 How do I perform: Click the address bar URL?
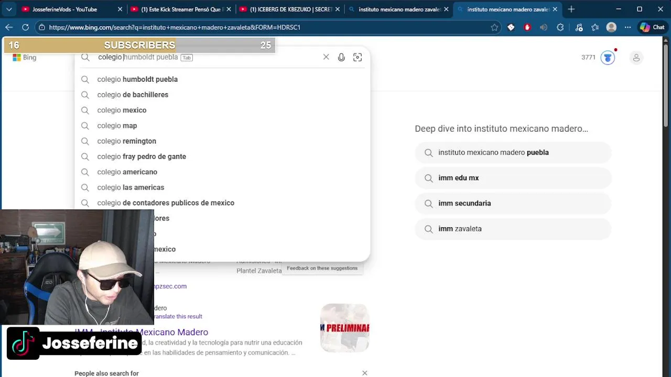point(175,27)
